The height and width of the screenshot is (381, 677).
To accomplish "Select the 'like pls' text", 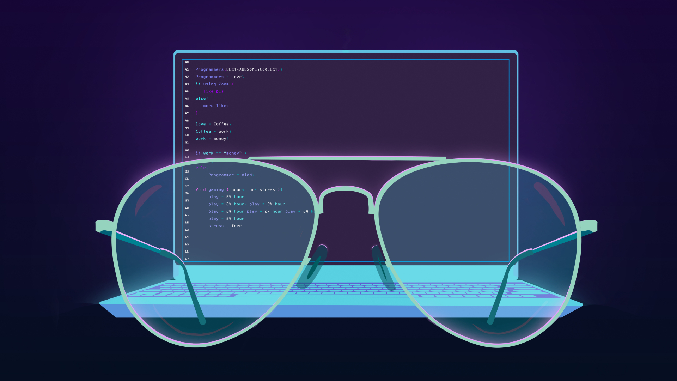I will point(213,91).
